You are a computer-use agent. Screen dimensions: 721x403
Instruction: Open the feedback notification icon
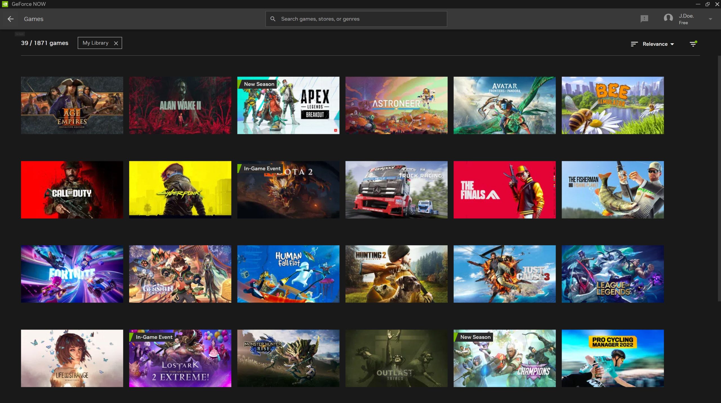644,19
